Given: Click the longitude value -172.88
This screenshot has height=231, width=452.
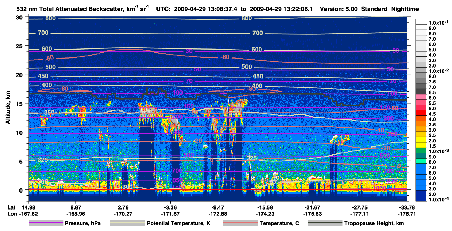Looking at the screenshot, I should pos(218,214).
